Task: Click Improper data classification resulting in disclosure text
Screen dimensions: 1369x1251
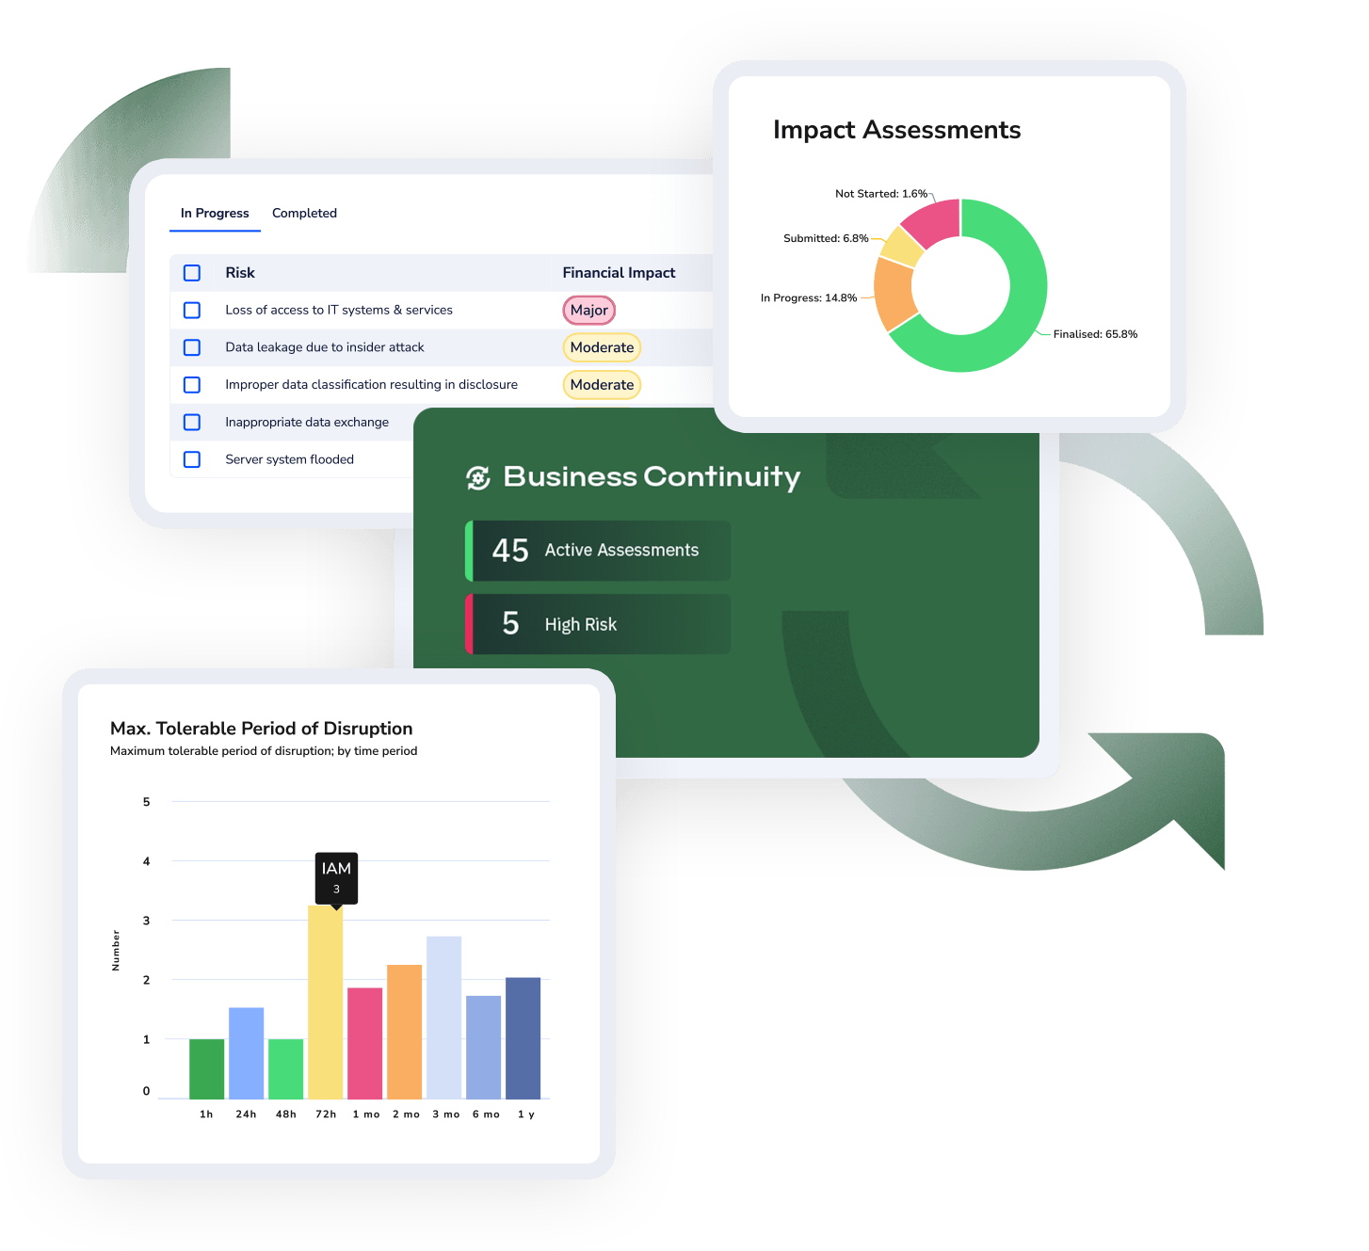Action: [x=371, y=385]
